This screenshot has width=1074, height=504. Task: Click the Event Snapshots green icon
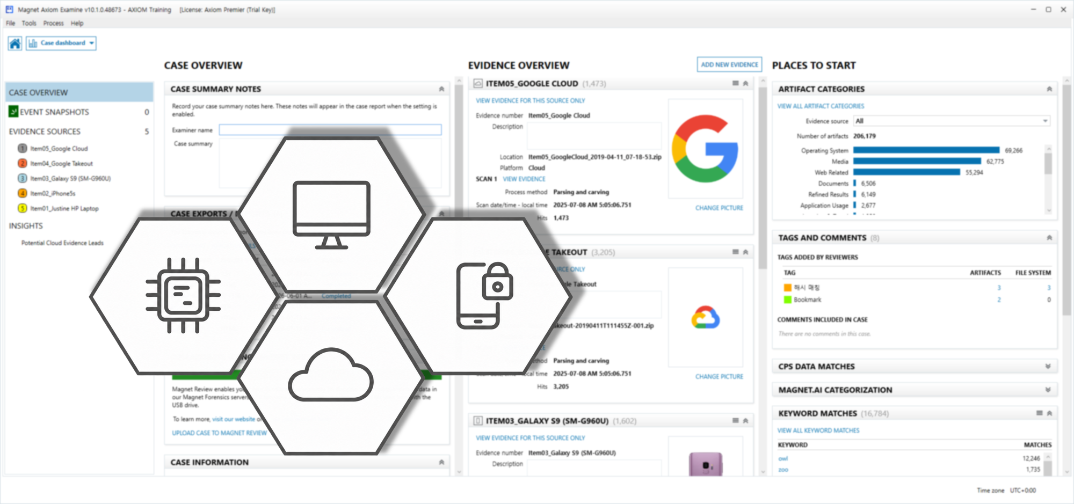point(13,112)
